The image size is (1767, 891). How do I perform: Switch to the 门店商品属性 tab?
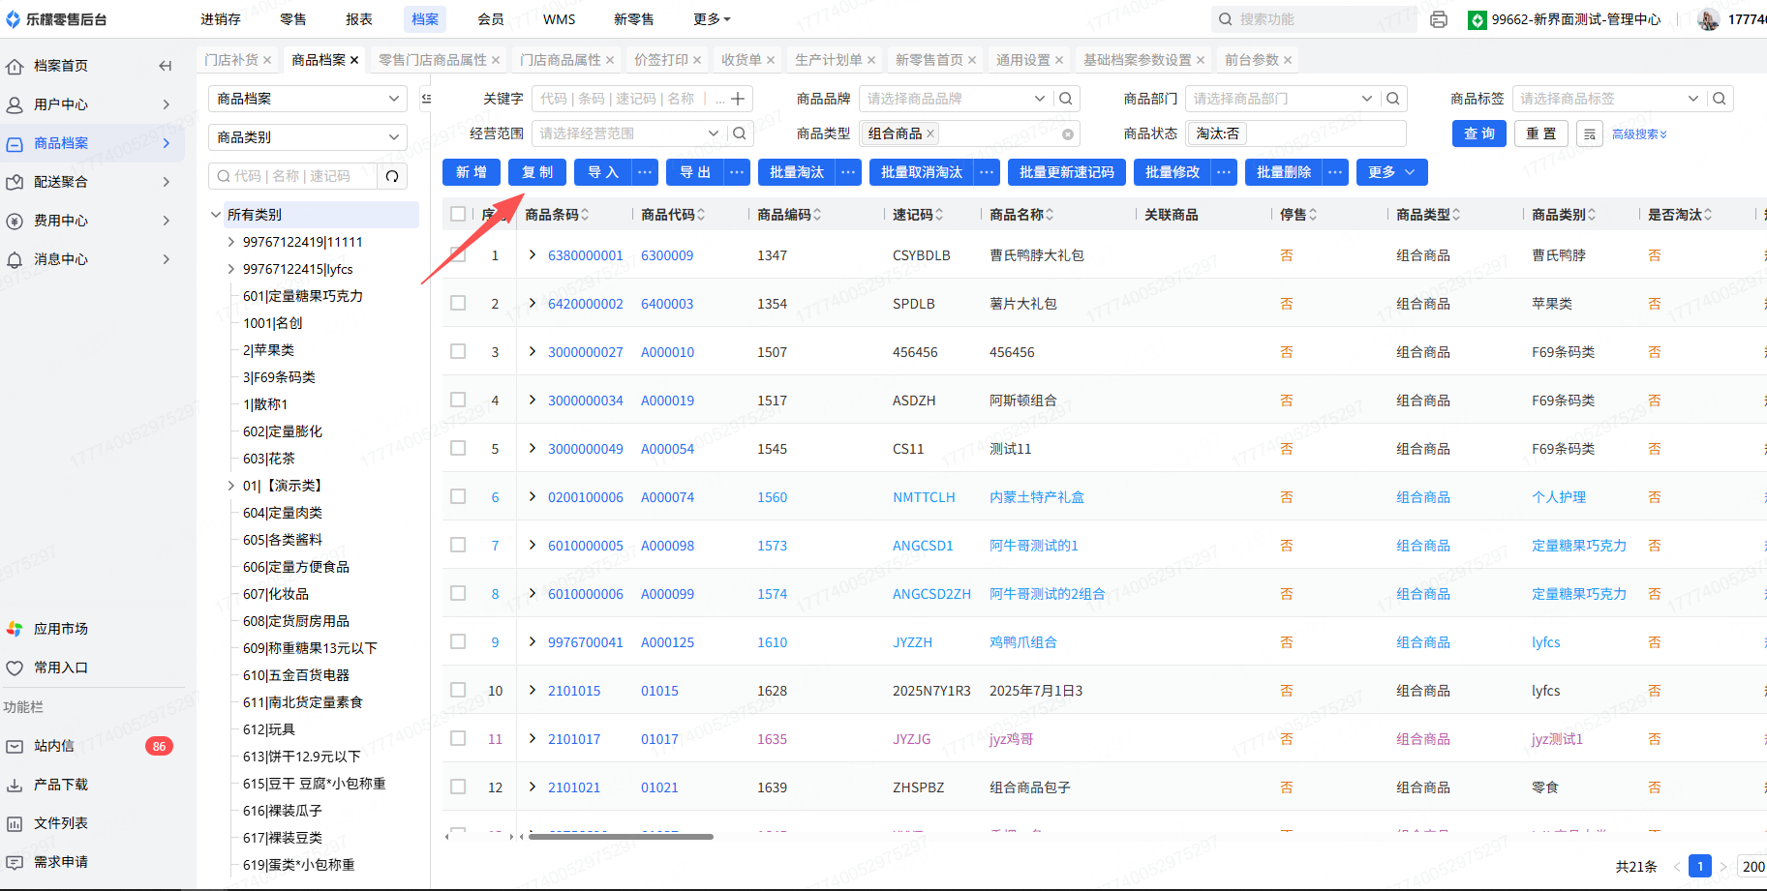coord(561,60)
